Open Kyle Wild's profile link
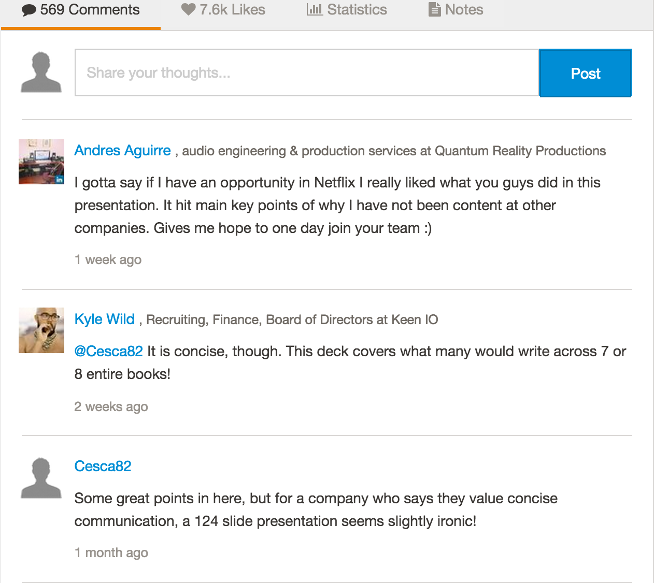654x583 pixels. [x=105, y=319]
